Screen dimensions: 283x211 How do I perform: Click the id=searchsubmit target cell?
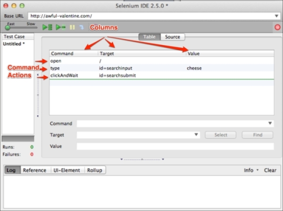tap(117, 75)
